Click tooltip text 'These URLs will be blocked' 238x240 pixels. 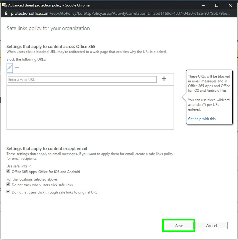click(x=209, y=83)
